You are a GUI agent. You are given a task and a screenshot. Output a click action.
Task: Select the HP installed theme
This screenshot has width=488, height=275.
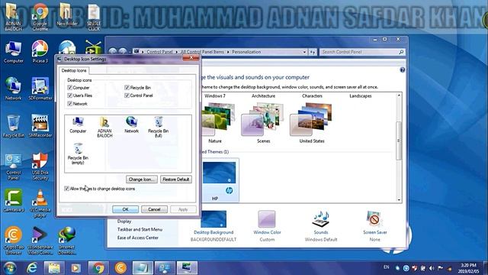220,180
